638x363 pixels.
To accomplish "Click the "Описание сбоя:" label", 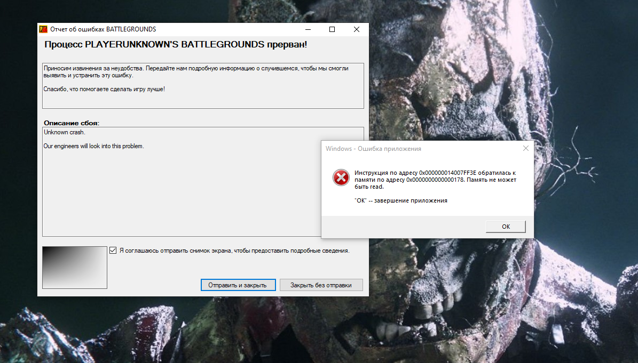I will (x=72, y=123).
